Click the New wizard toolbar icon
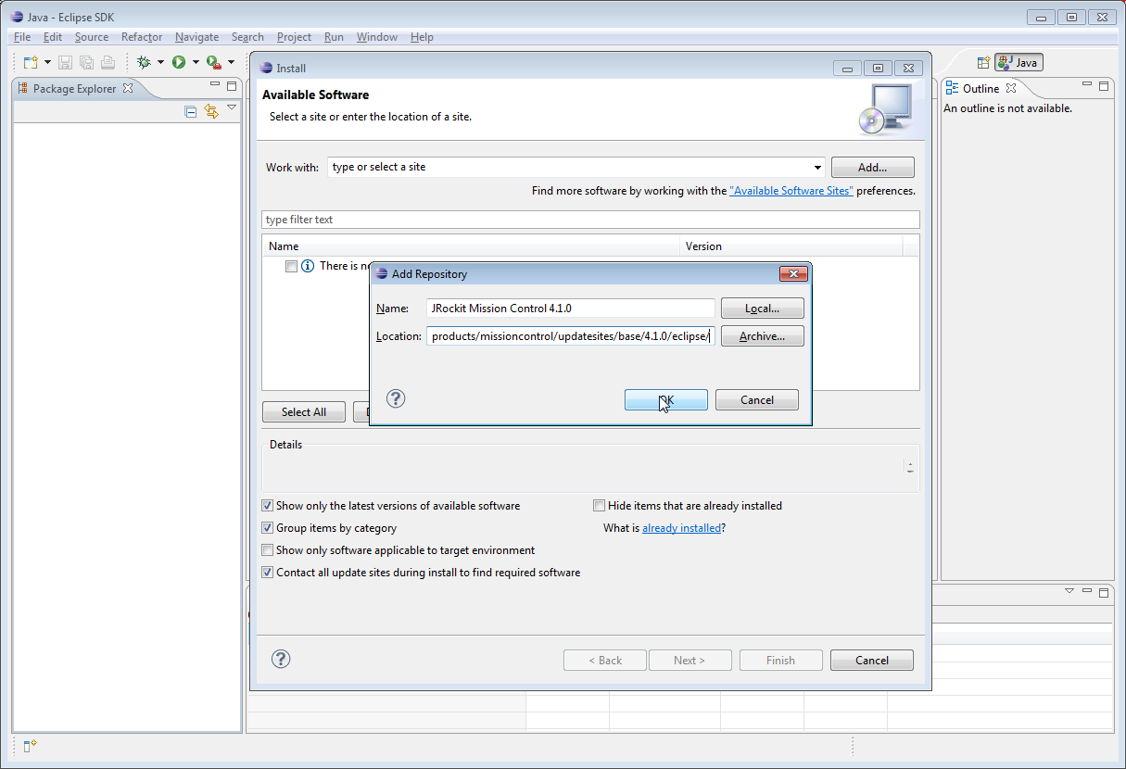 (31, 62)
